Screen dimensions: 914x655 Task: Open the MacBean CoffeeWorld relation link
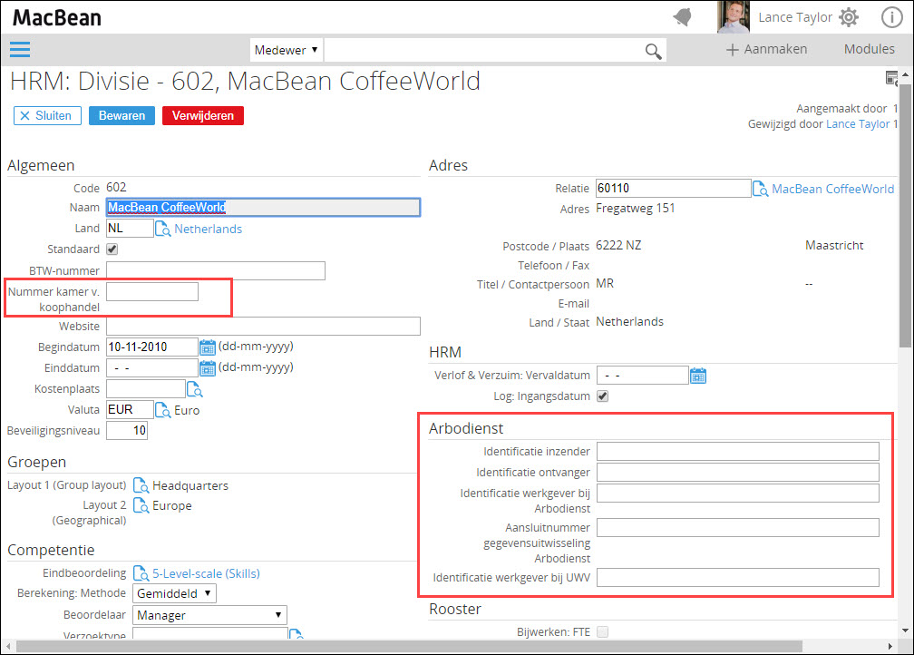[x=832, y=189]
